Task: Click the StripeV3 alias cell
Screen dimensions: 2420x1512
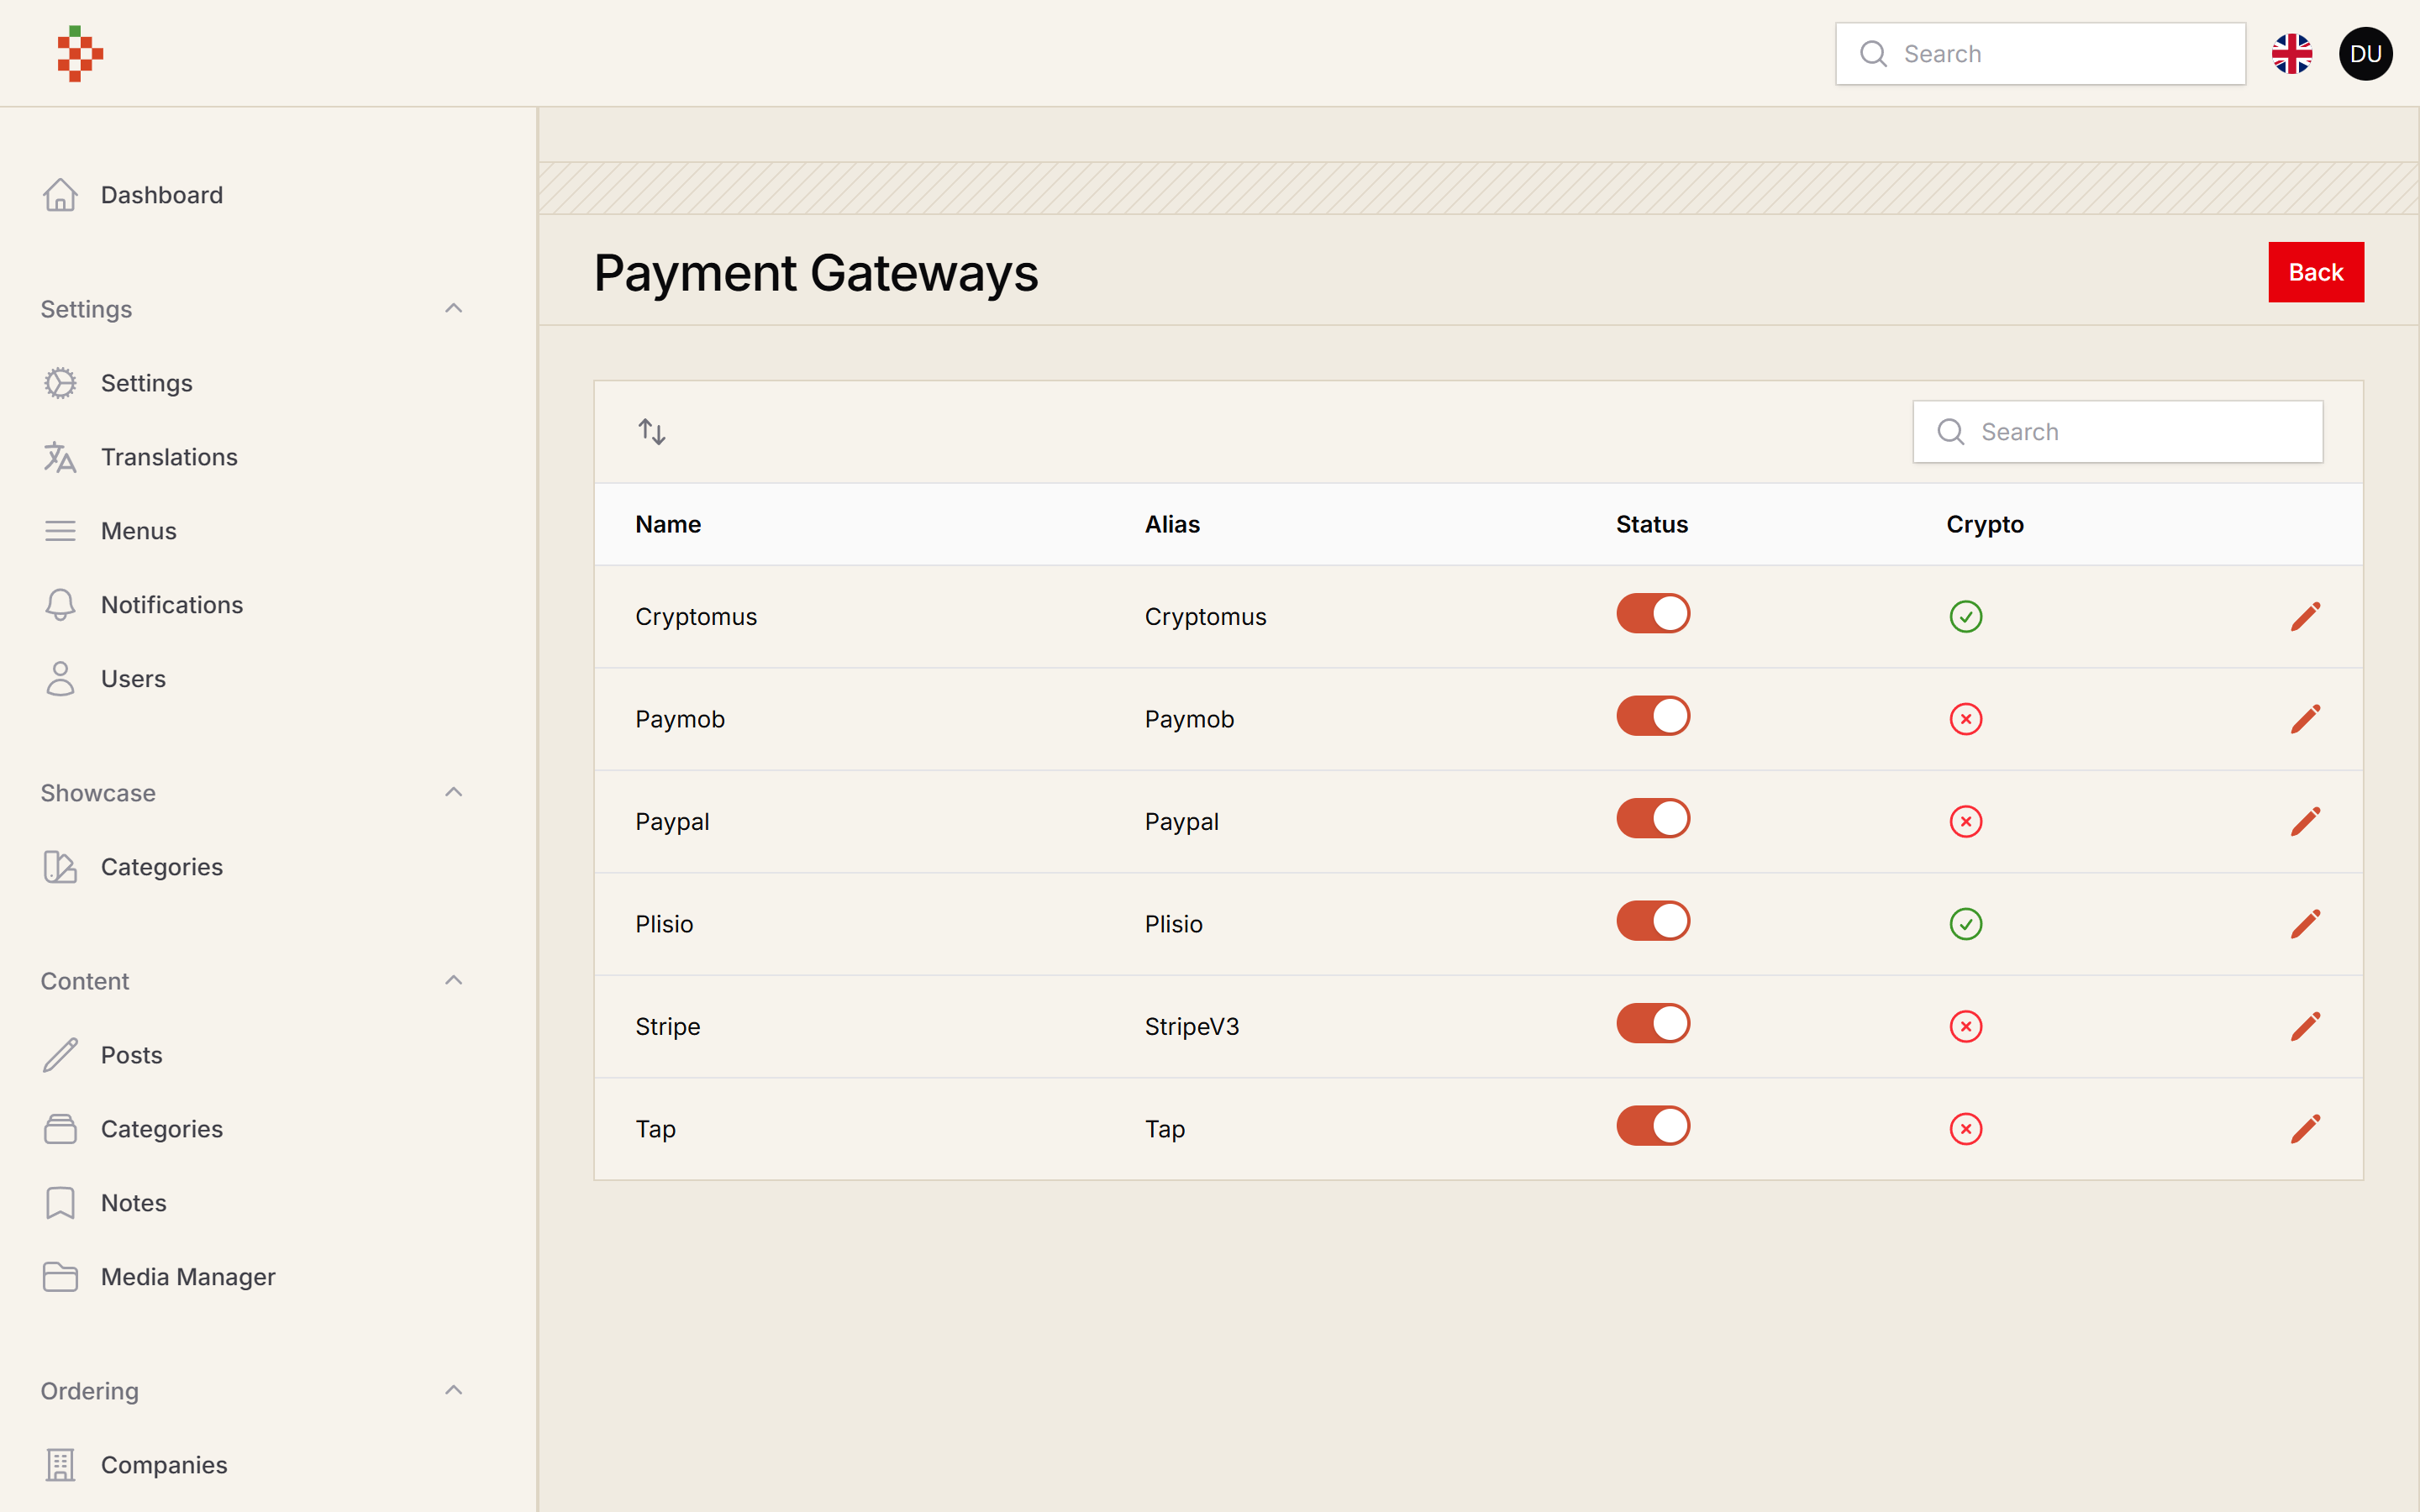Action: (1192, 1027)
